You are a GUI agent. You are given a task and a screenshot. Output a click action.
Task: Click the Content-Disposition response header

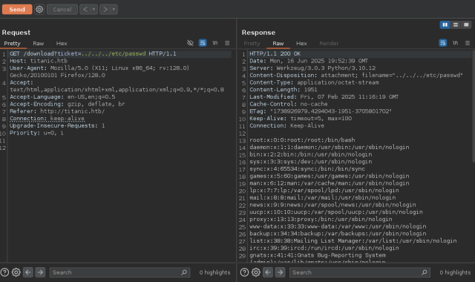point(356,76)
